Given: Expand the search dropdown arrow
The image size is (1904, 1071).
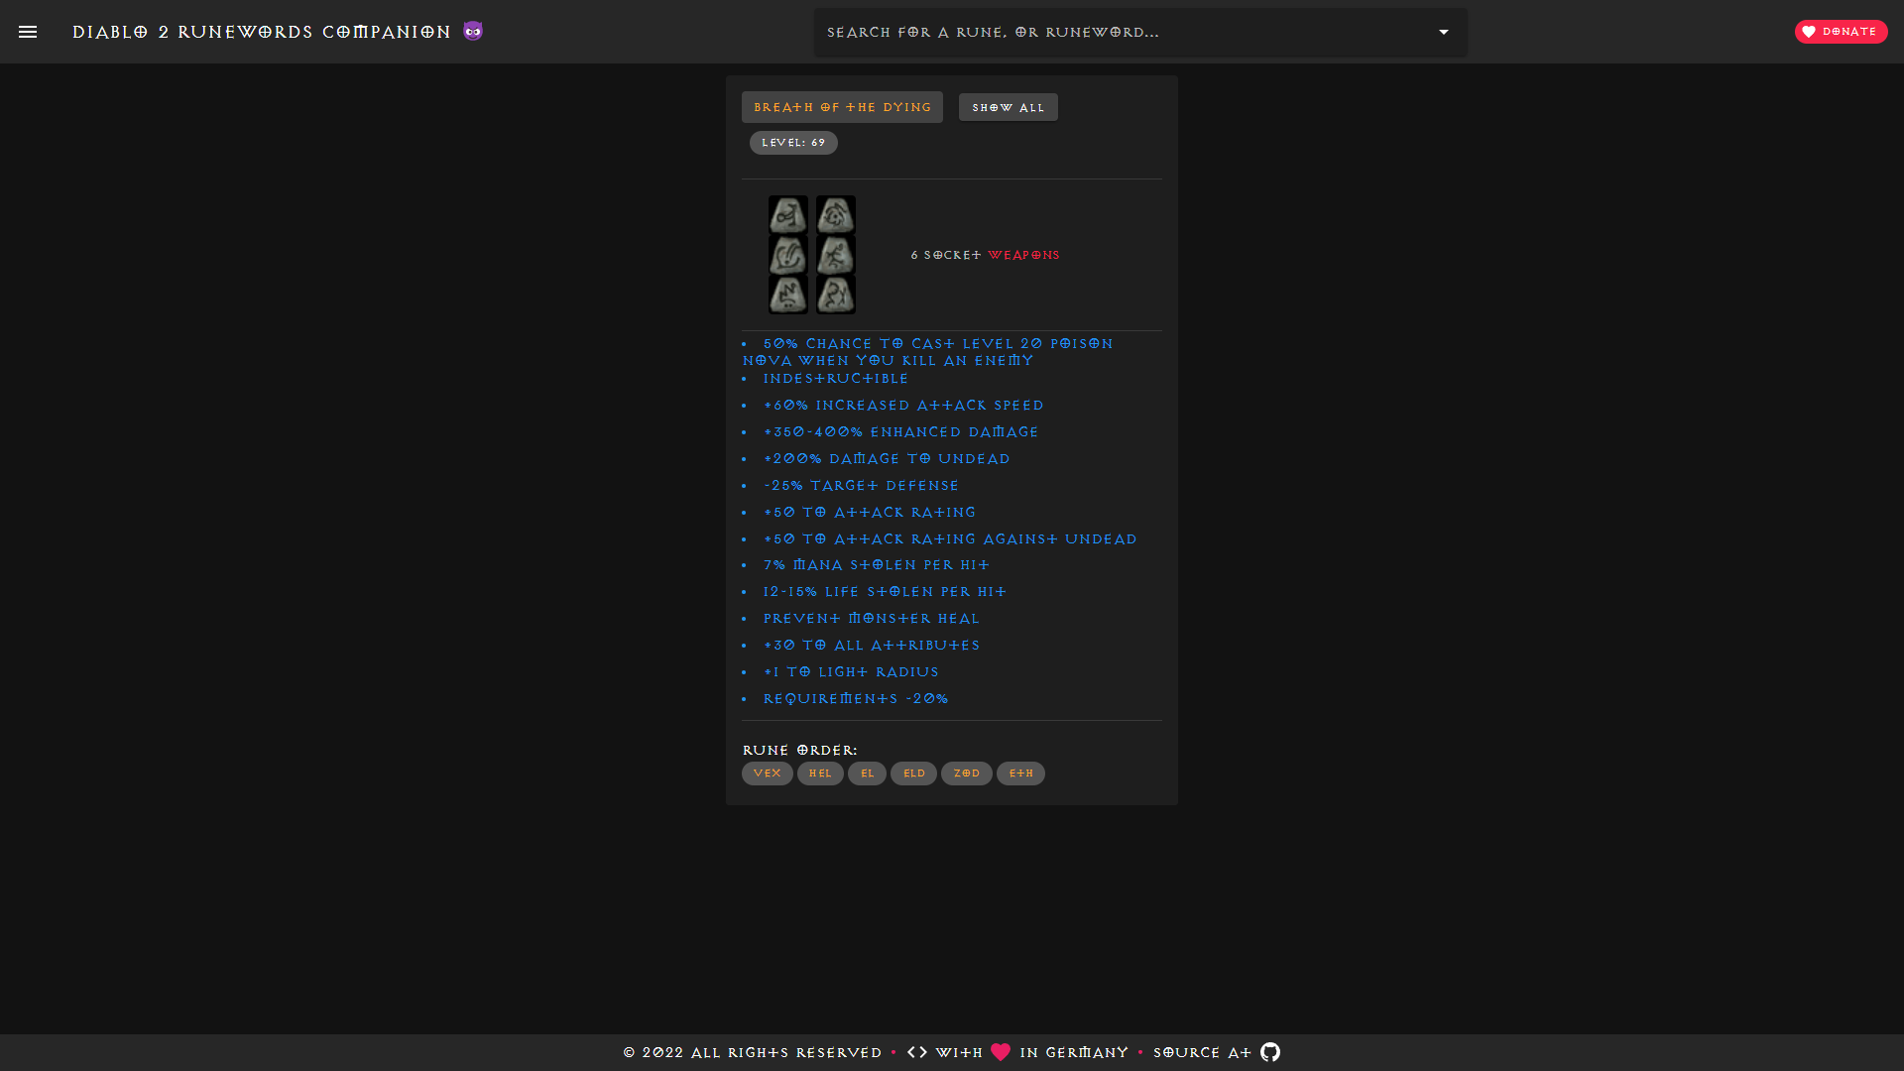Looking at the screenshot, I should pos(1444,32).
